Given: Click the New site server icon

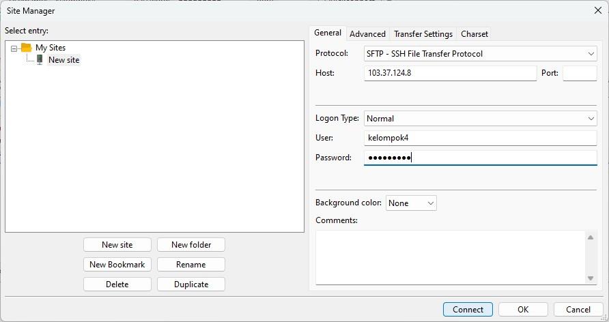Looking at the screenshot, I should click(x=40, y=59).
